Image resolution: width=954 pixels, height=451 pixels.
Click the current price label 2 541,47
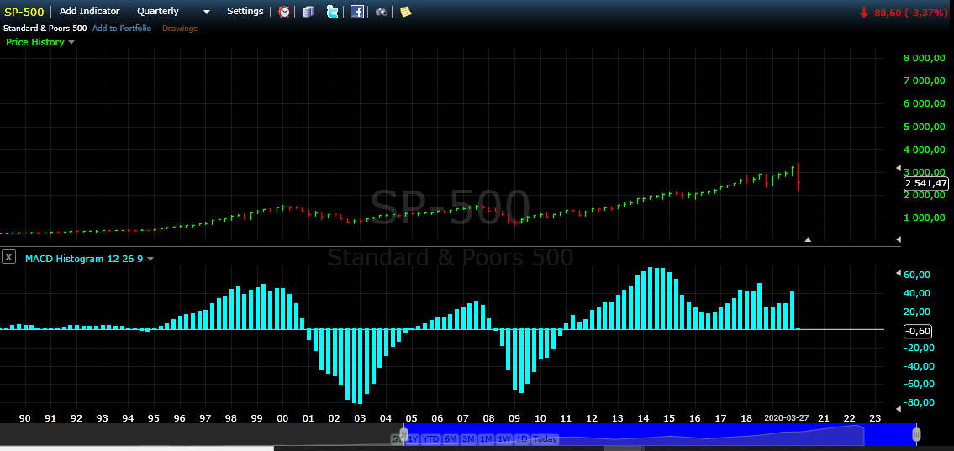925,183
